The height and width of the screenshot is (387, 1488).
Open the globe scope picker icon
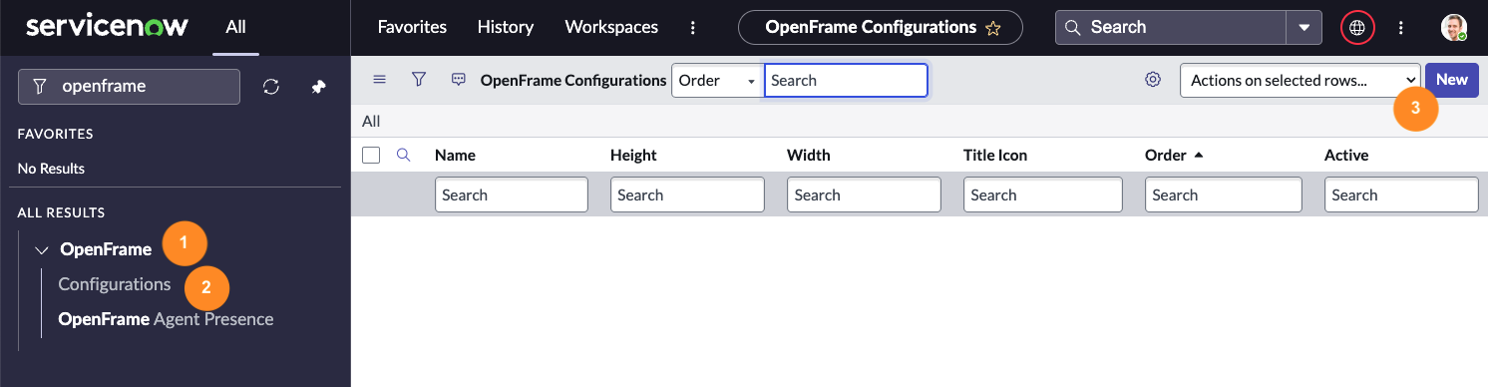(1357, 28)
